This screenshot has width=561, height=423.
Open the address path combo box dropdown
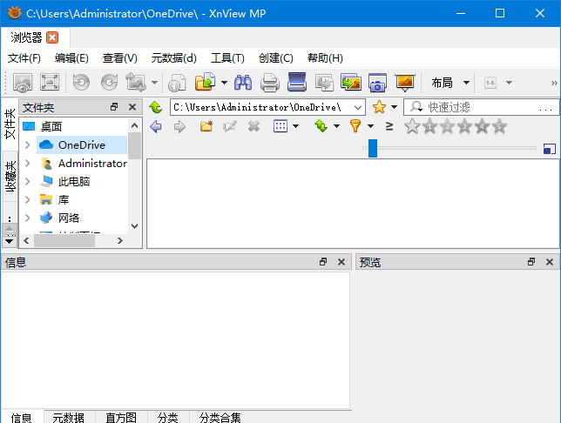click(357, 107)
